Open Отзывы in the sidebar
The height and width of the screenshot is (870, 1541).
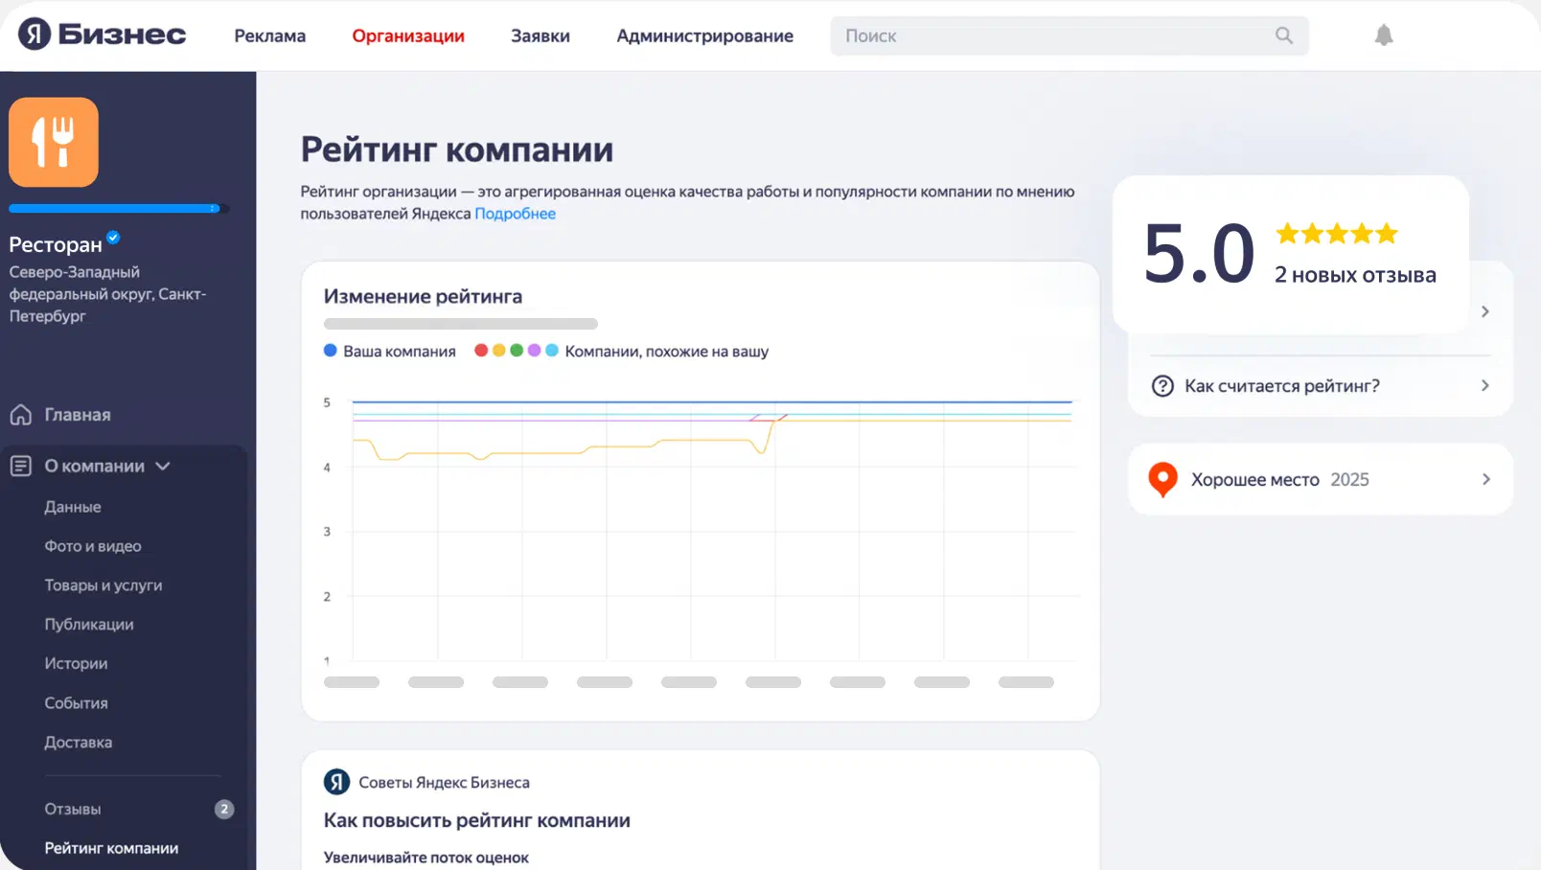pyautogui.click(x=73, y=810)
